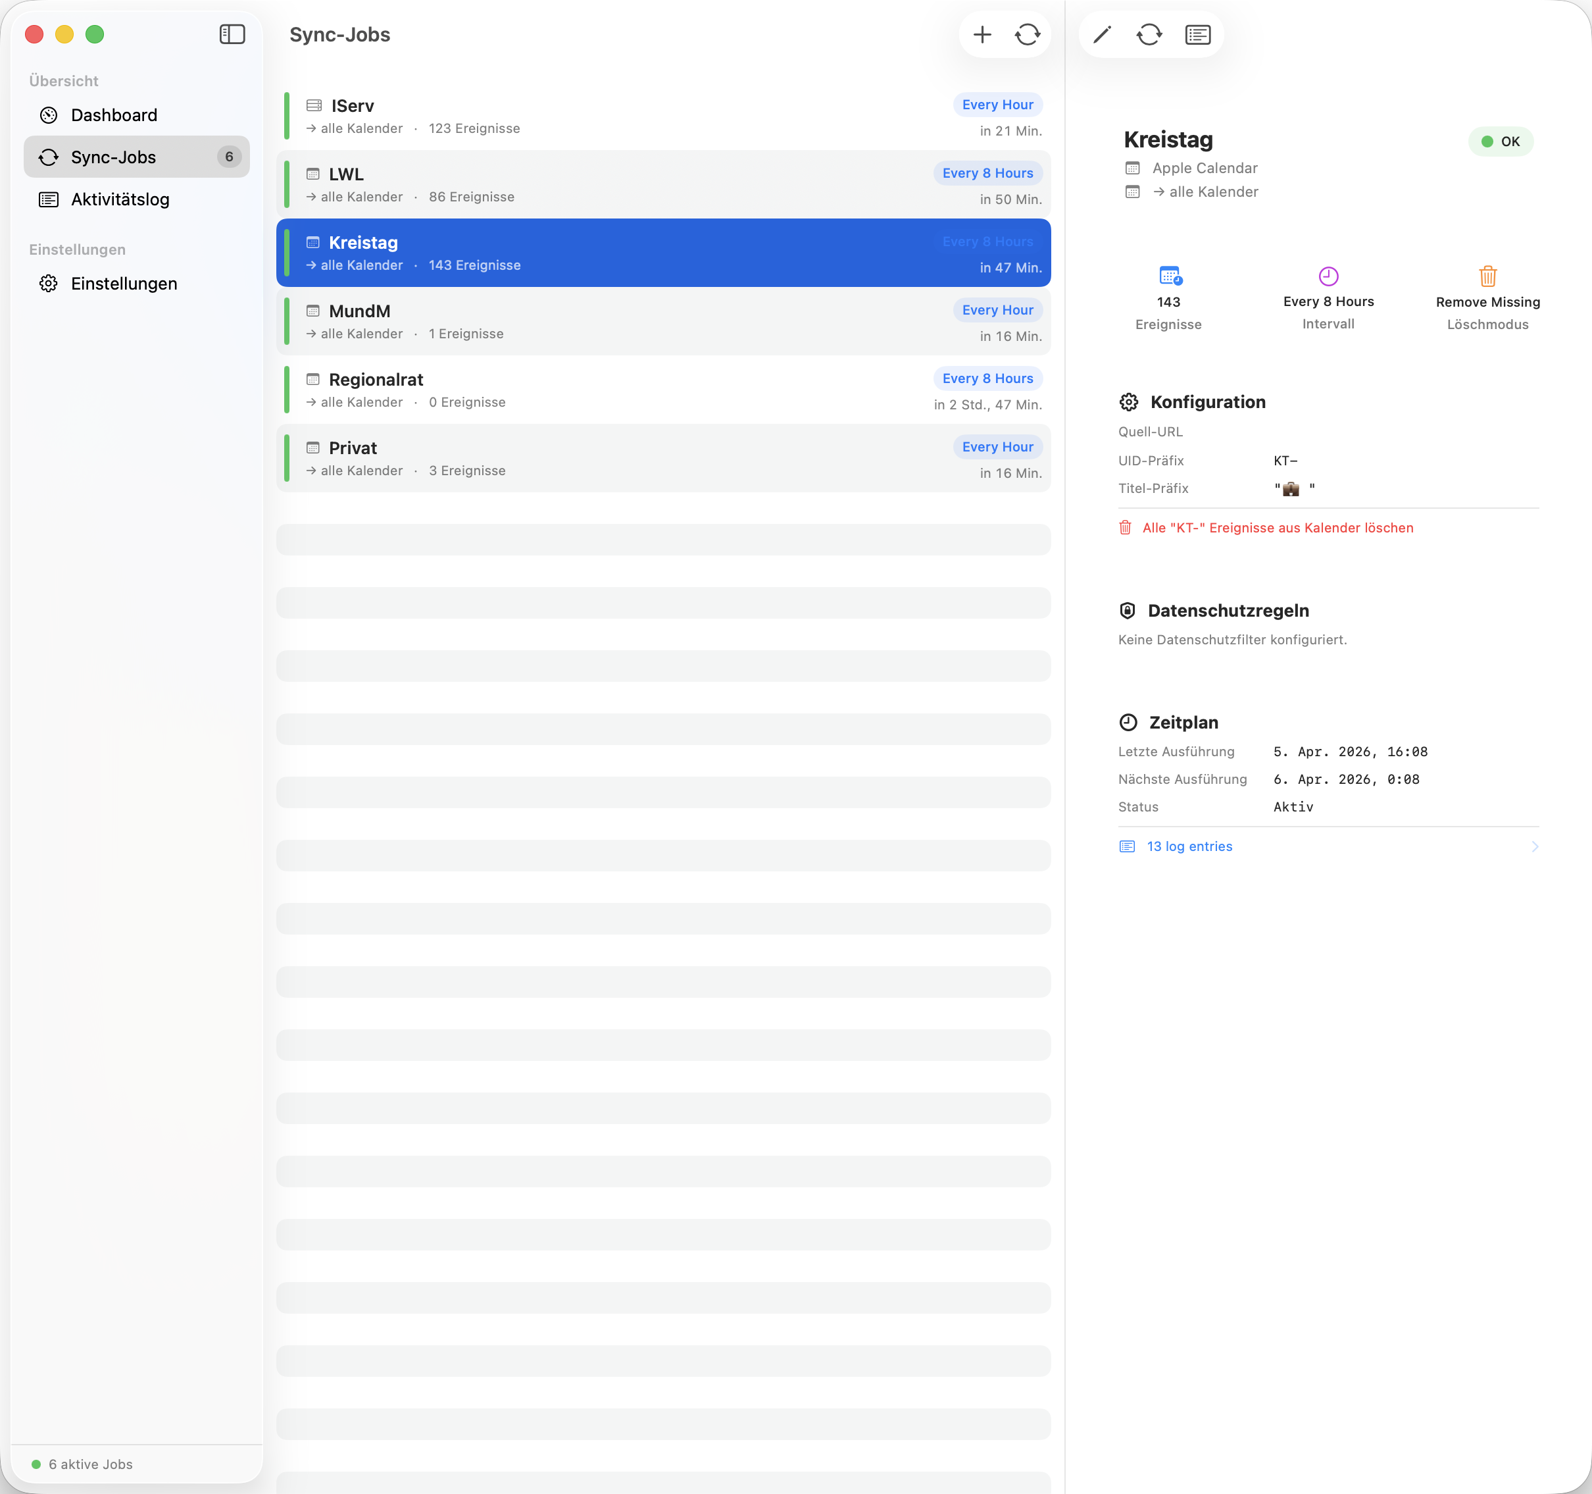Select the LWL sync job row
1592x1494 pixels.
coord(560,185)
